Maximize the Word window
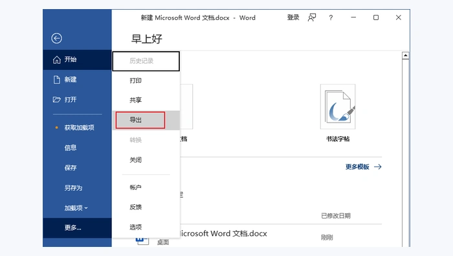Image resolution: width=453 pixels, height=256 pixels. pyautogui.click(x=376, y=17)
